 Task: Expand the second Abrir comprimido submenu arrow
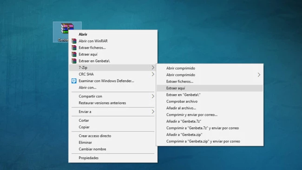tap(259, 75)
